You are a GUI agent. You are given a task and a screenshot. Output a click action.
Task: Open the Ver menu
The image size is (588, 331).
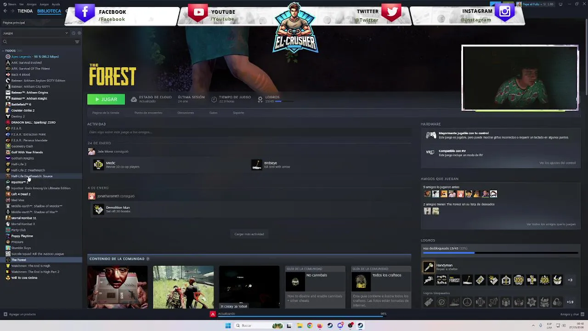point(22,4)
